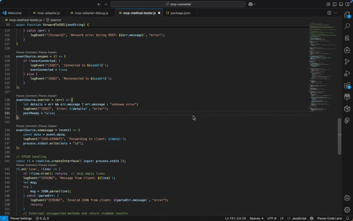Toggle the secondary side bar layout button

coord(347,4)
